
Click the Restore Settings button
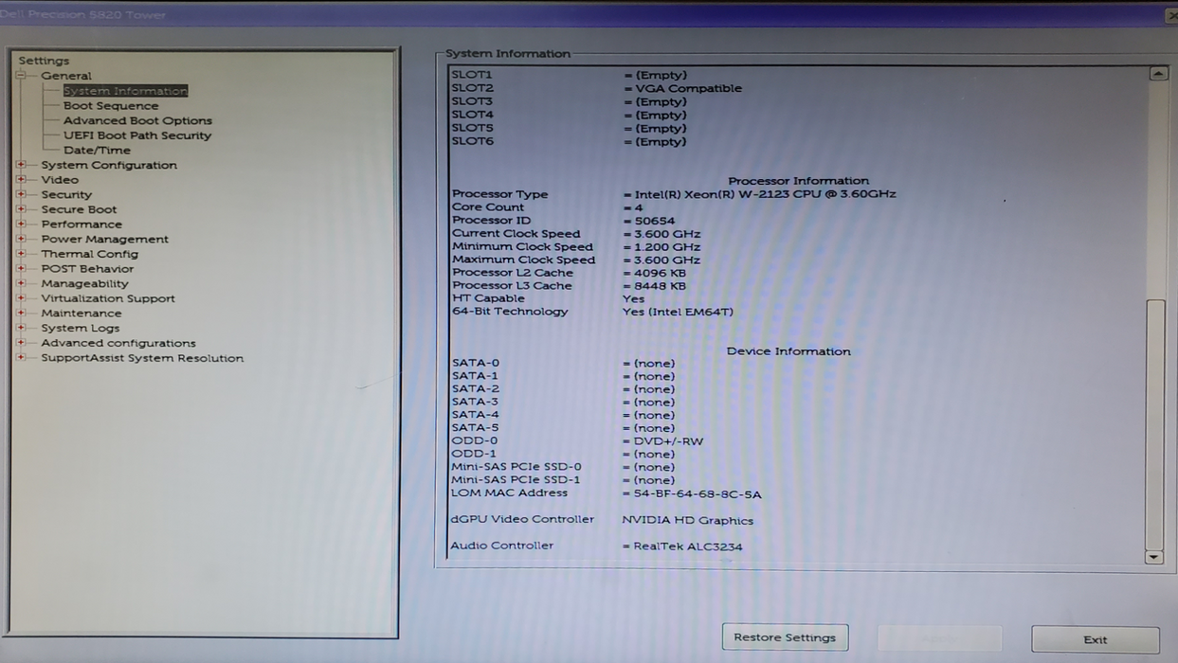[x=785, y=636]
